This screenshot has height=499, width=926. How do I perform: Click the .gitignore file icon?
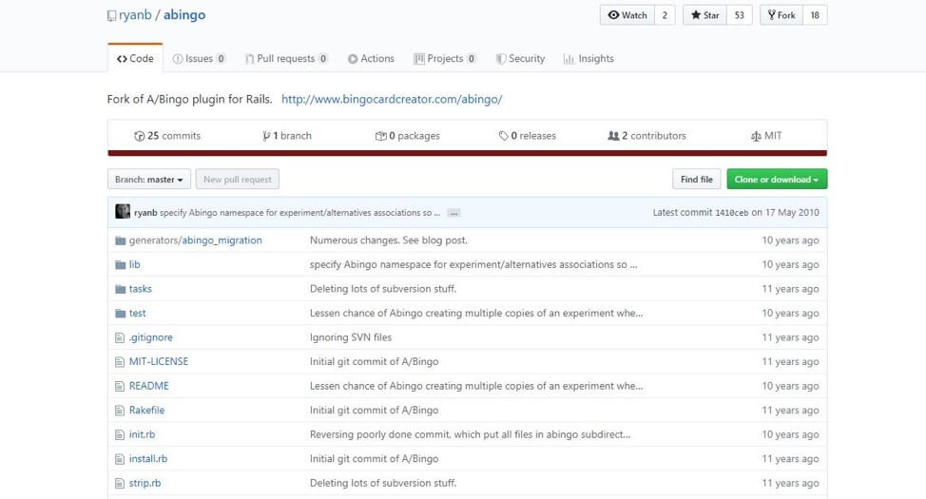120,337
